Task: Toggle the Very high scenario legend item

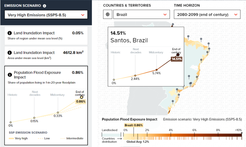Action: pyautogui.click(x=18, y=139)
